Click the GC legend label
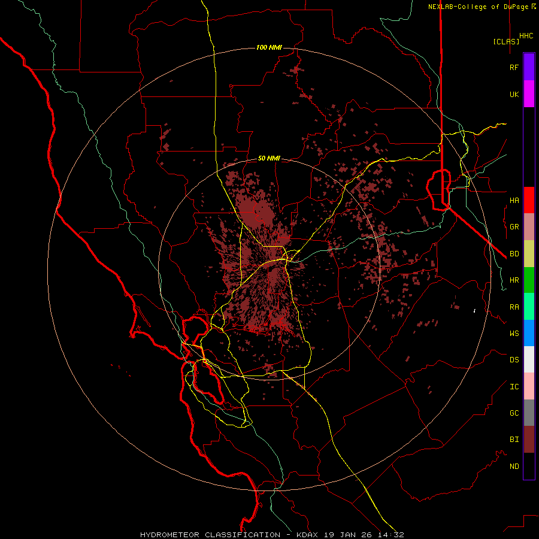 coord(514,413)
